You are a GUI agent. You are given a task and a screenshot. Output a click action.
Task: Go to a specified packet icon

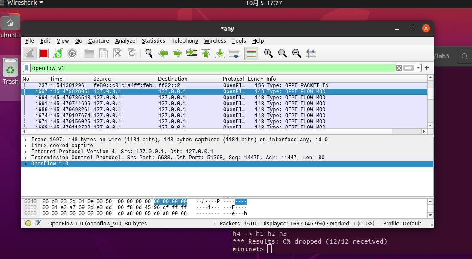[192, 54]
